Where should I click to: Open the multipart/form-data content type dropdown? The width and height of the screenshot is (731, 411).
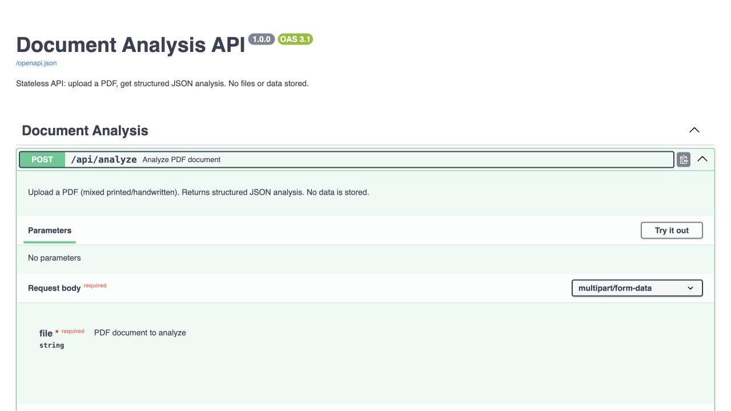[637, 288]
